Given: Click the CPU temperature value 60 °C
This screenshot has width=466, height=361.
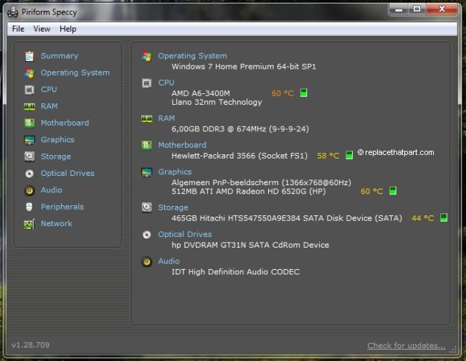Looking at the screenshot, I should 282,93.
